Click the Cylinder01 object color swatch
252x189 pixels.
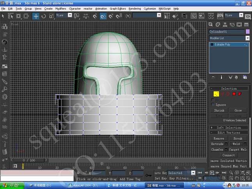pos(248,32)
